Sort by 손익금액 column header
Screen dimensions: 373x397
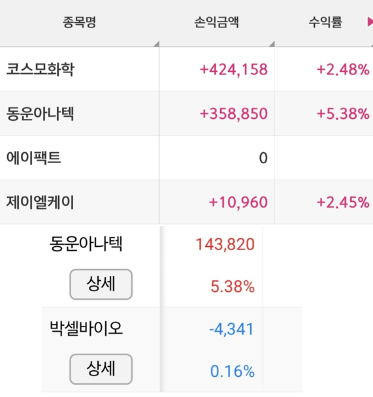pyautogui.click(x=217, y=22)
